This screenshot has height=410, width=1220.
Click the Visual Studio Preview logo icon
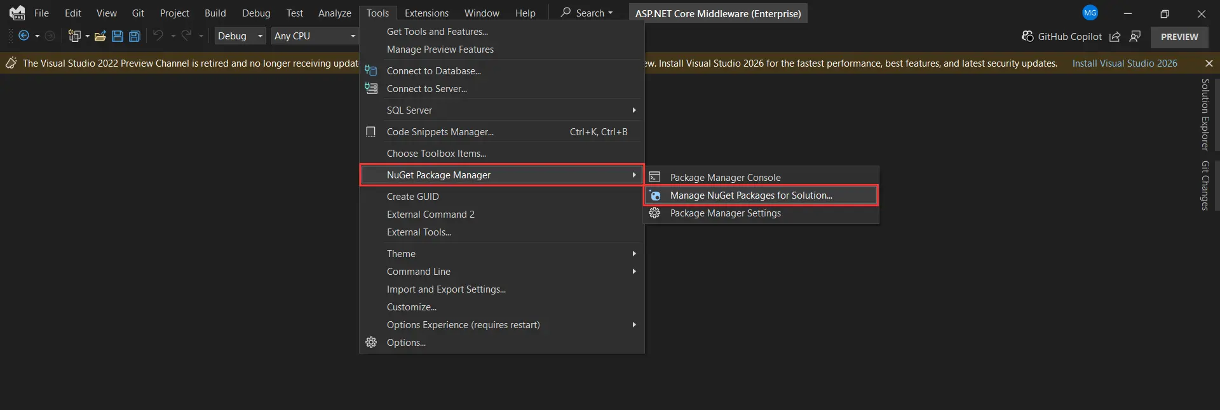[17, 13]
